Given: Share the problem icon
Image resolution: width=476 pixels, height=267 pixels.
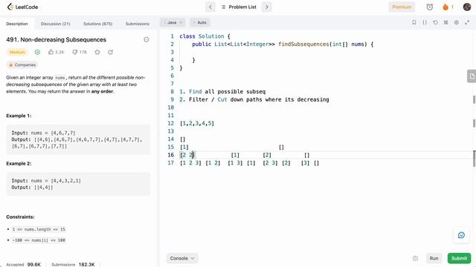Looking at the screenshot, I should pos(111,52).
